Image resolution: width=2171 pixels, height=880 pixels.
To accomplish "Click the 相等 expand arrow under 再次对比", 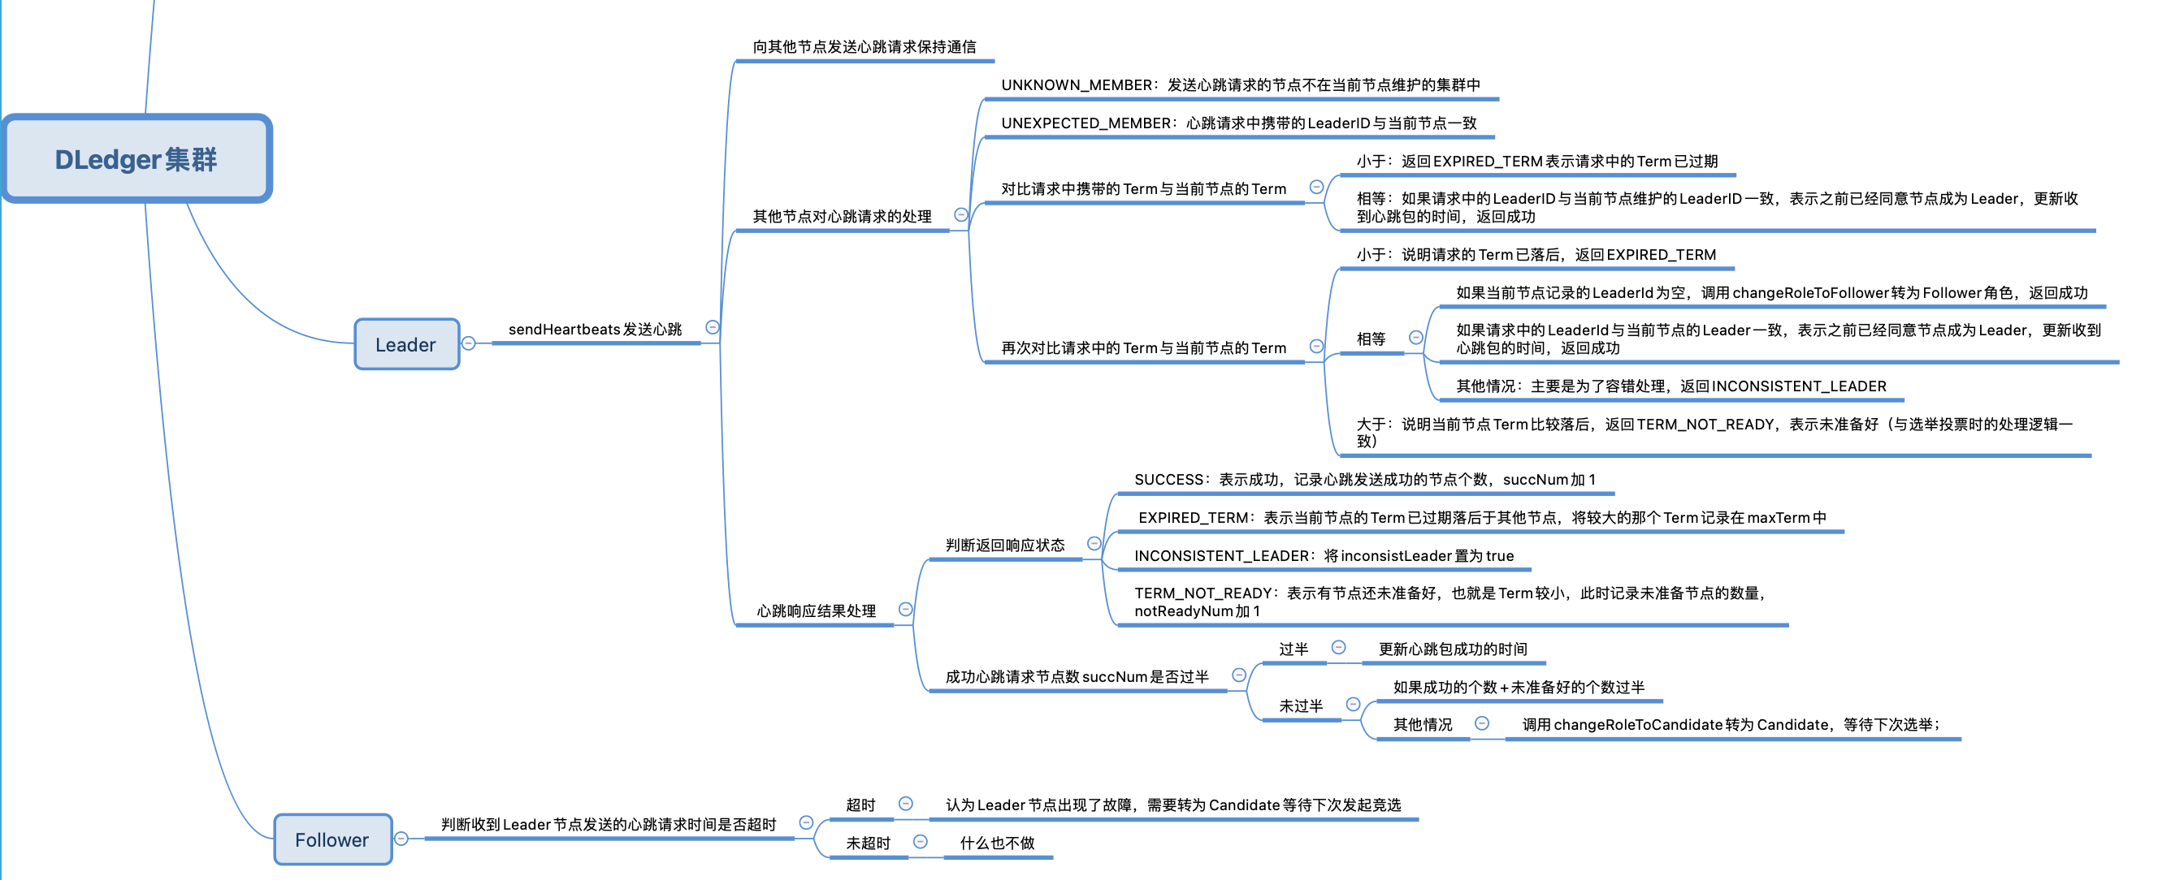I will click(x=1410, y=338).
